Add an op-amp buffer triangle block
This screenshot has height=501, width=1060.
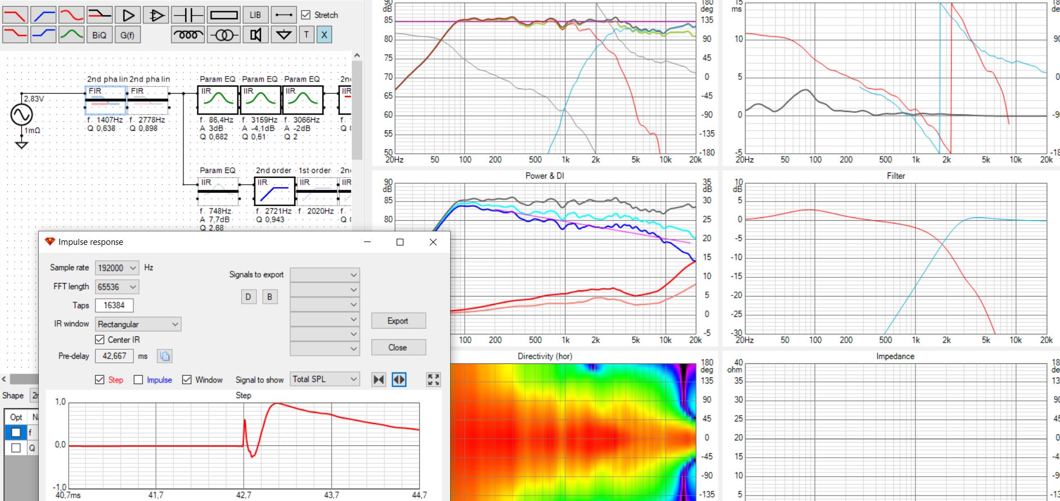128,15
